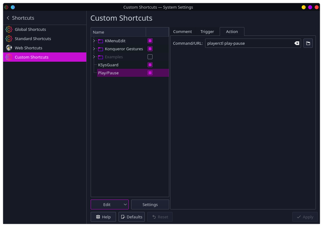Open Standard Shortcuts in the sidebar

pyautogui.click(x=45, y=39)
